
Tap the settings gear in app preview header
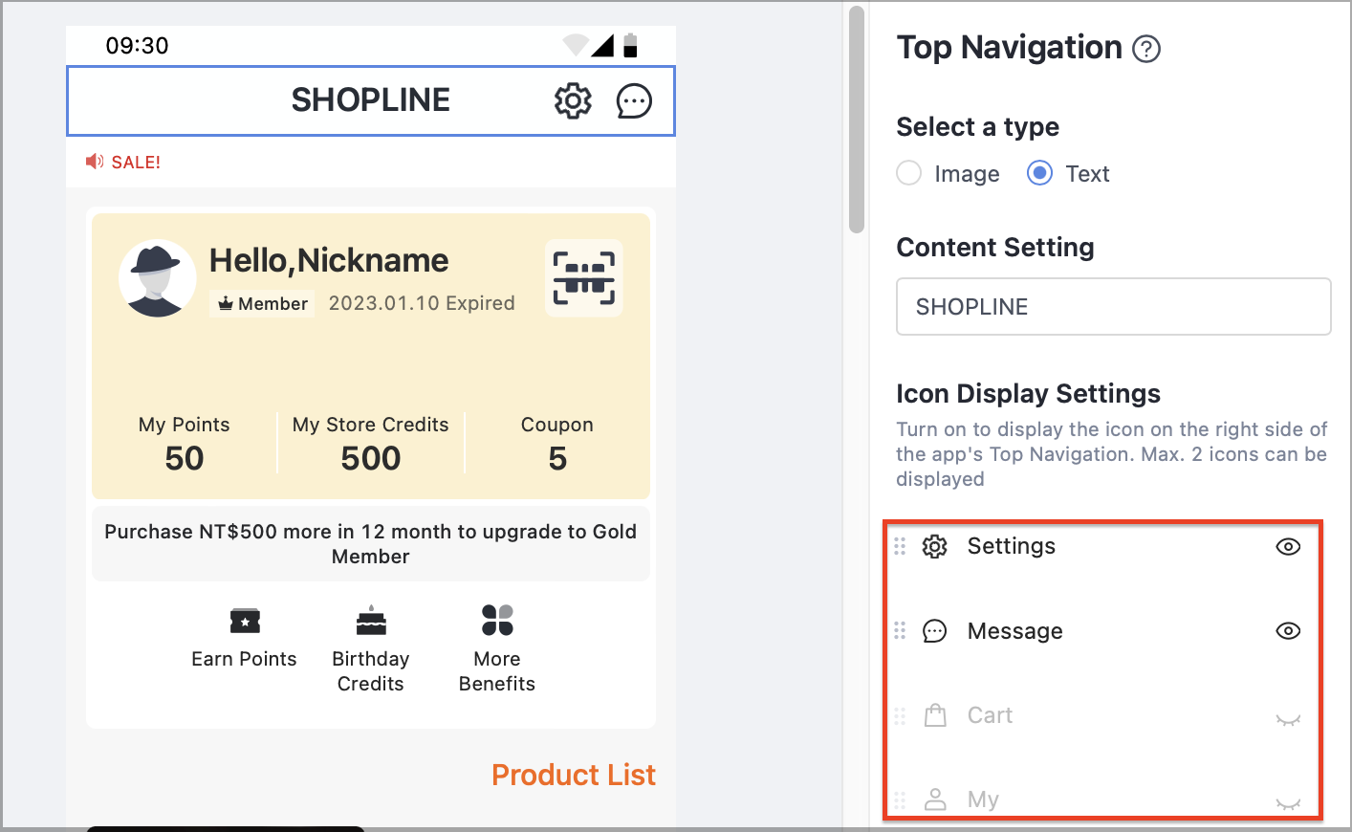coord(573,100)
